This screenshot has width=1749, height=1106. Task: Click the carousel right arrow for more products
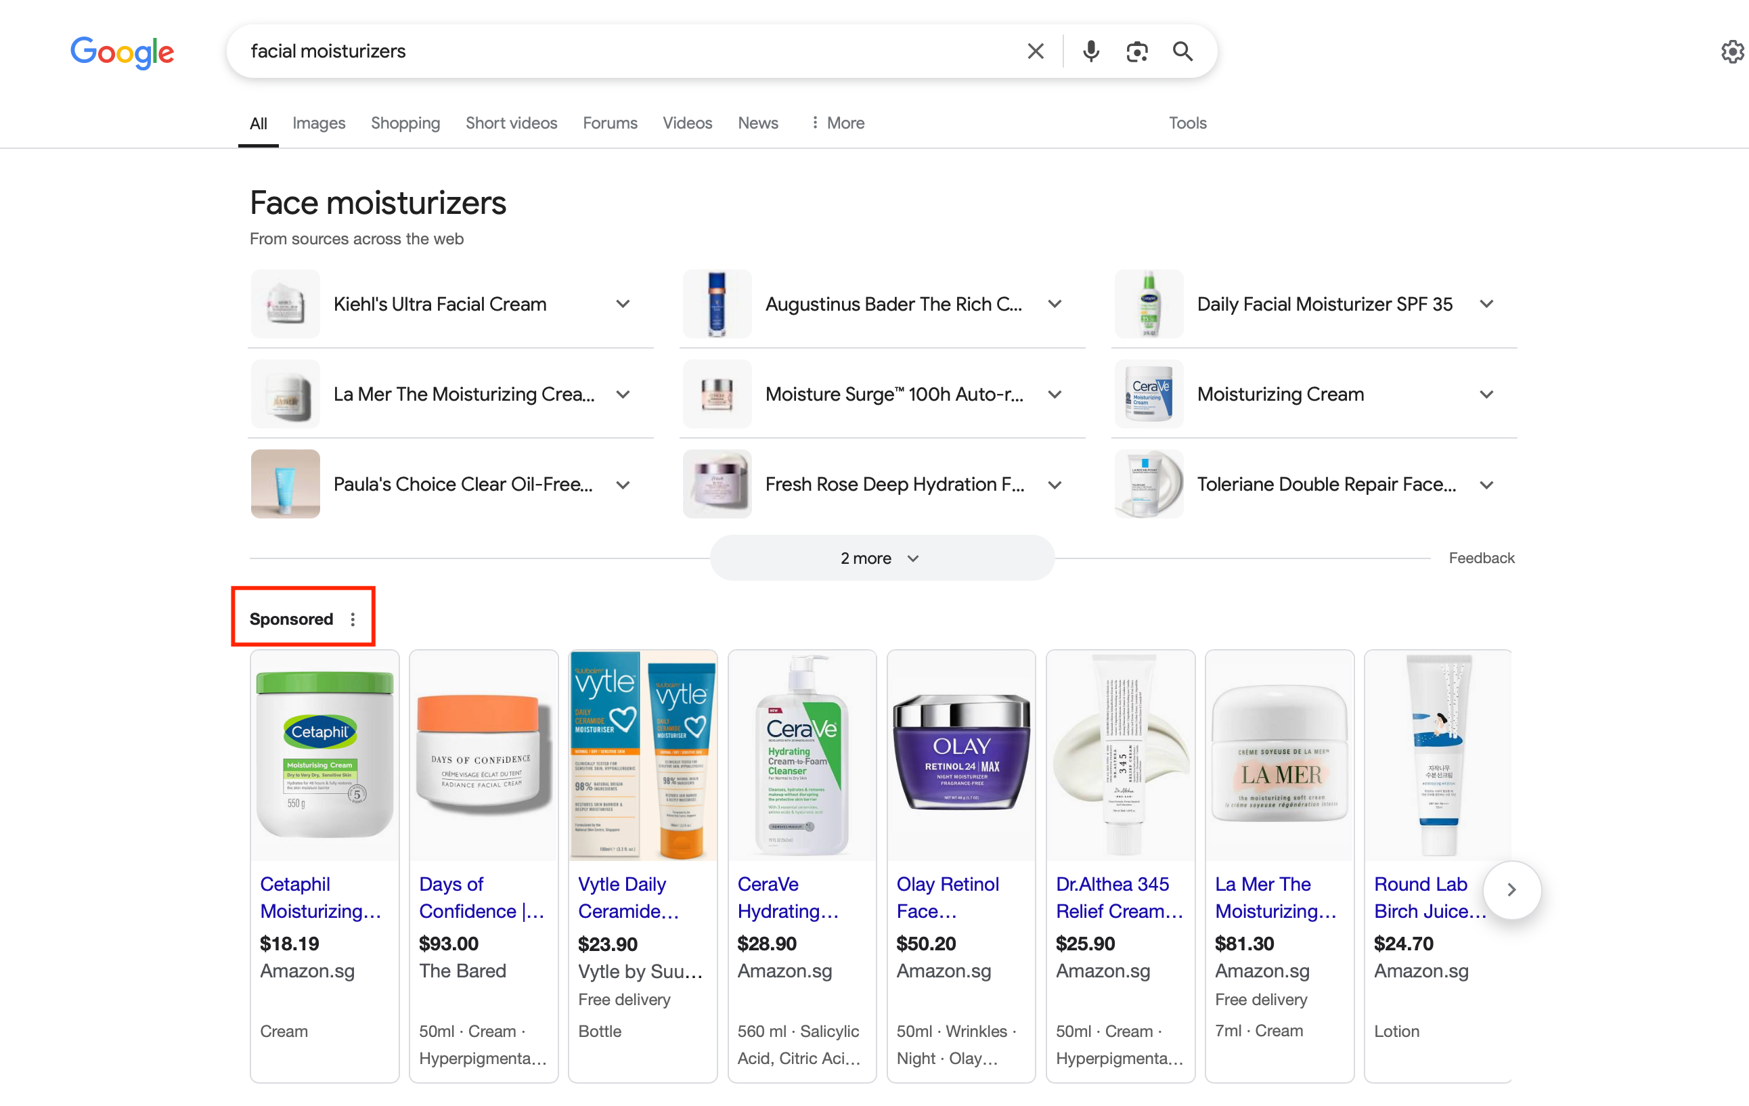pyautogui.click(x=1511, y=889)
